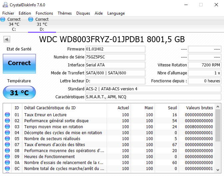
Task: Click the SMART list scrollbar thumb
Action: 218,125
